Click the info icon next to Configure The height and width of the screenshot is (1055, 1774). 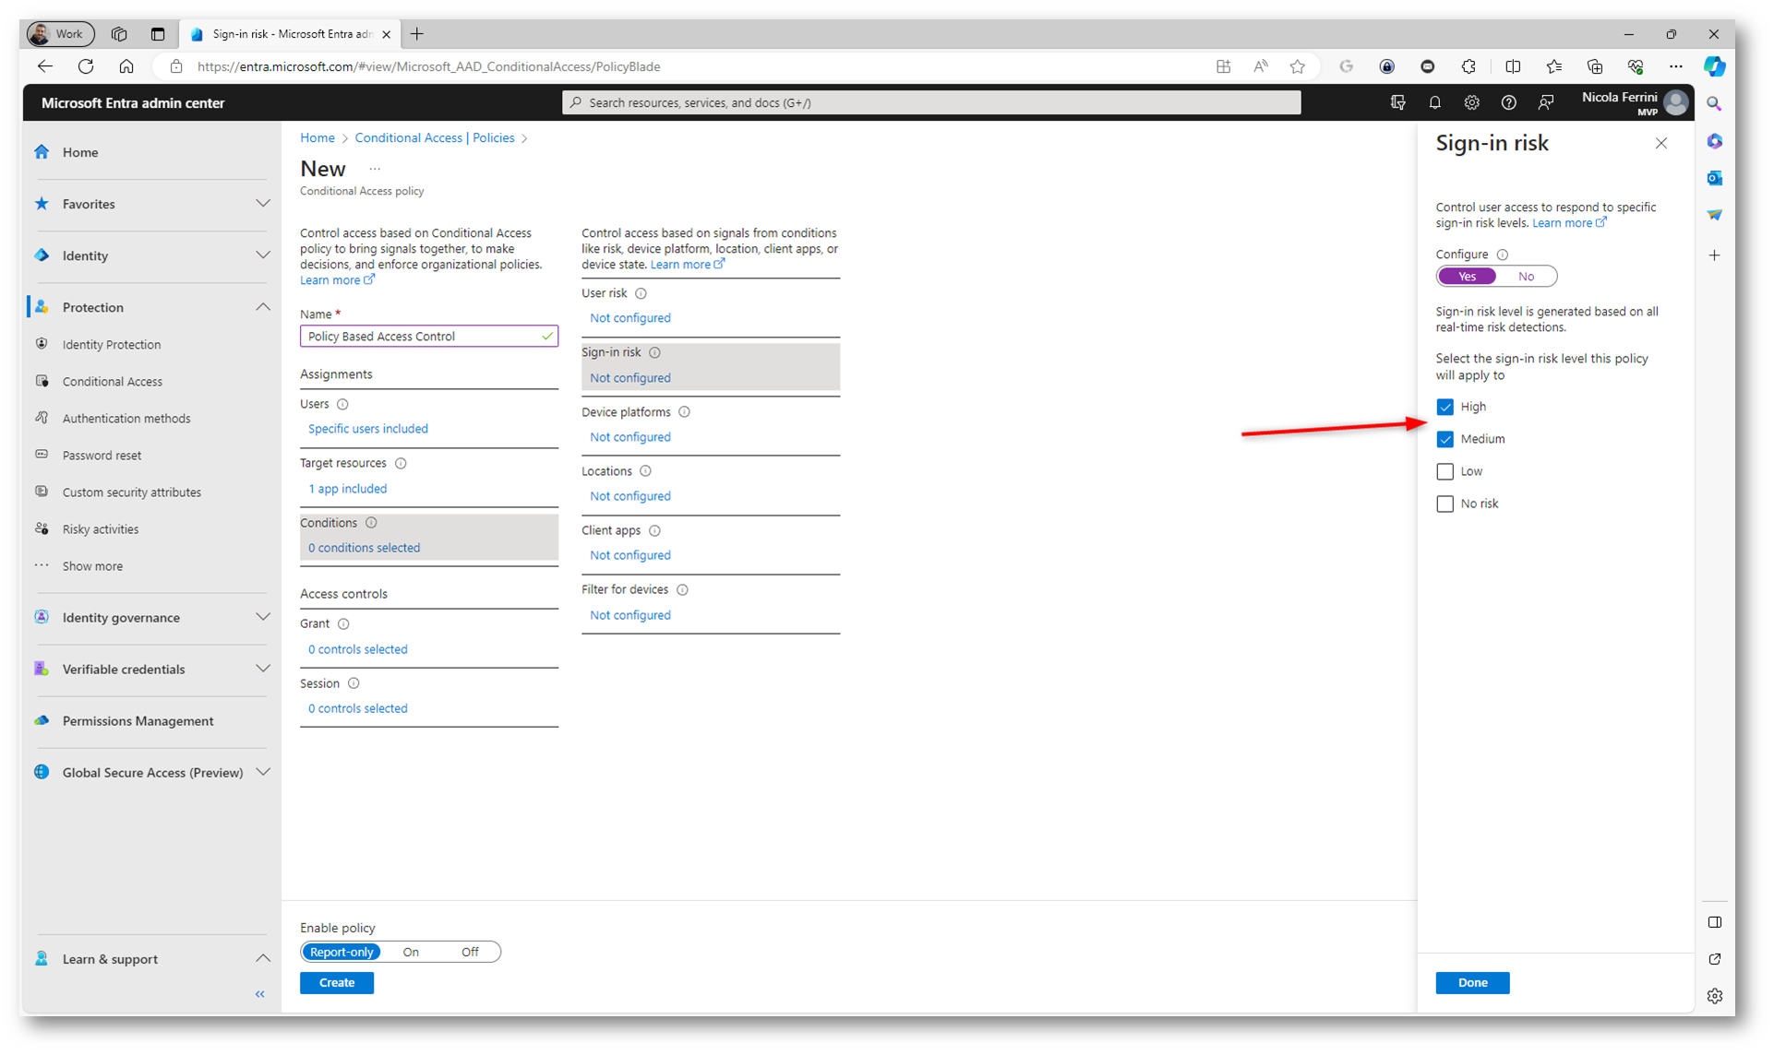tap(1503, 255)
